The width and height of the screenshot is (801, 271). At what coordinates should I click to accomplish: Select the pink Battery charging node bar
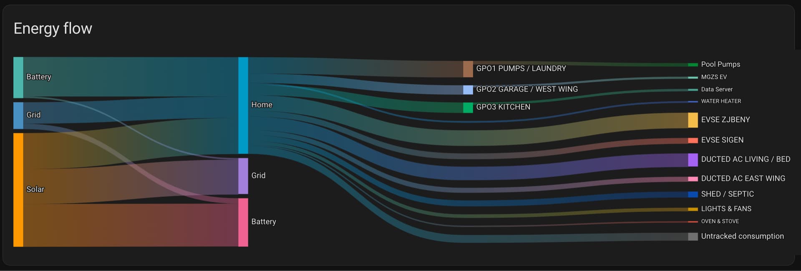243,222
